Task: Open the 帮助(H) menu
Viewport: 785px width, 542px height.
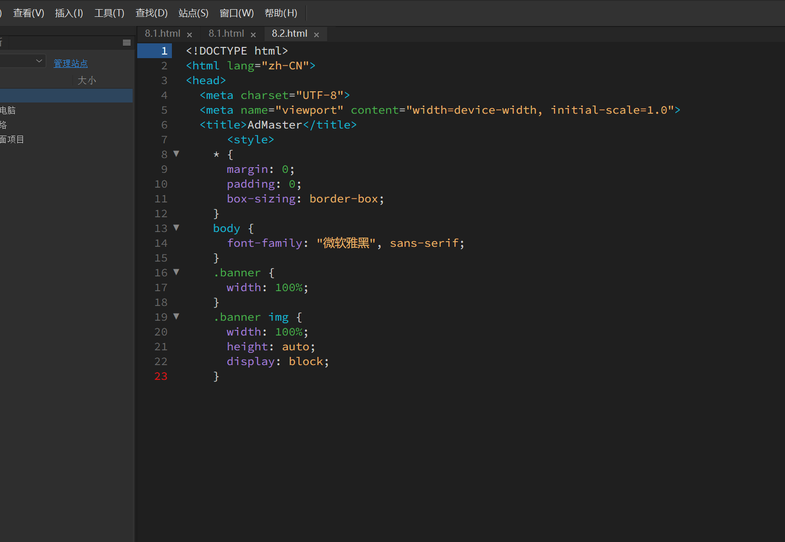Action: 281,13
